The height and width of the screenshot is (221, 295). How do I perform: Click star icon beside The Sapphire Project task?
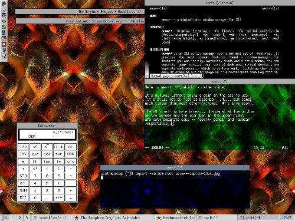click(x=77, y=217)
